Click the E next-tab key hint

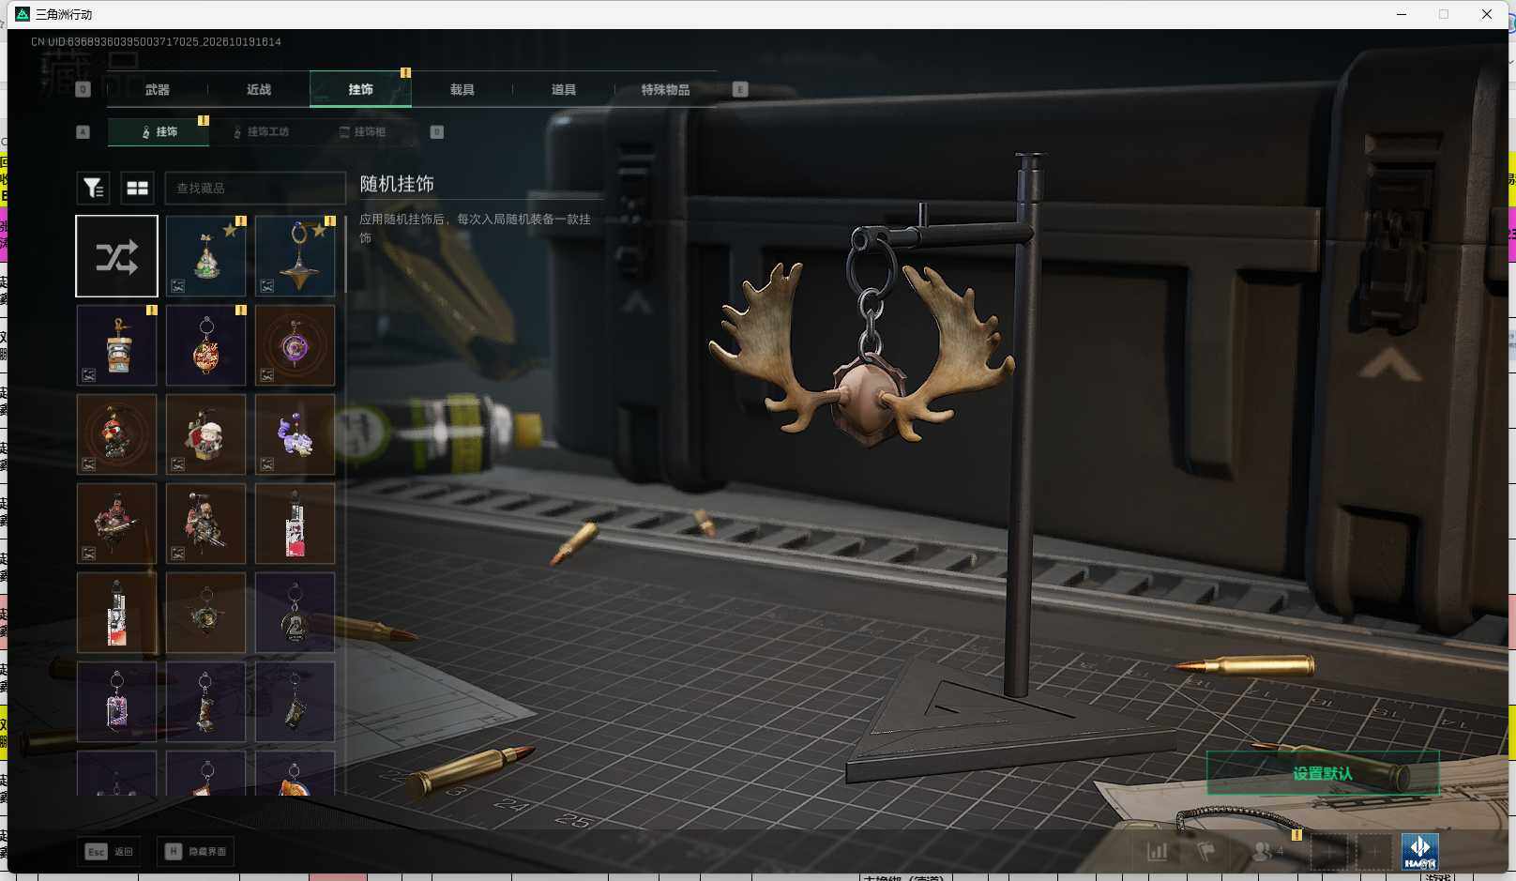(740, 89)
